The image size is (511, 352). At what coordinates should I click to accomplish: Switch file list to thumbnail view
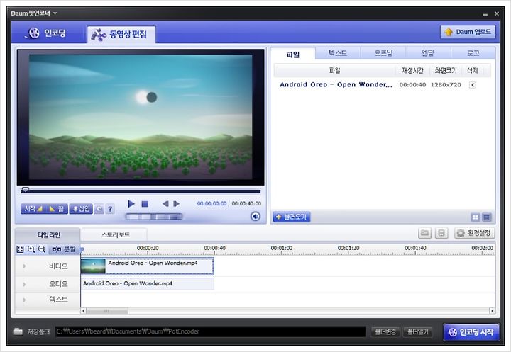point(476,217)
